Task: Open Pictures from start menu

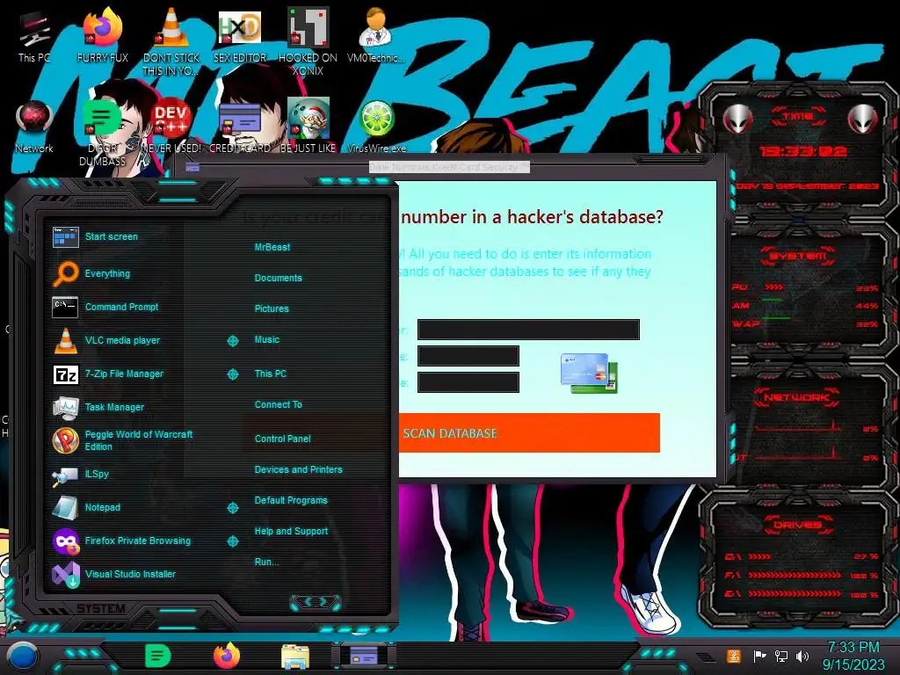Action: [272, 308]
